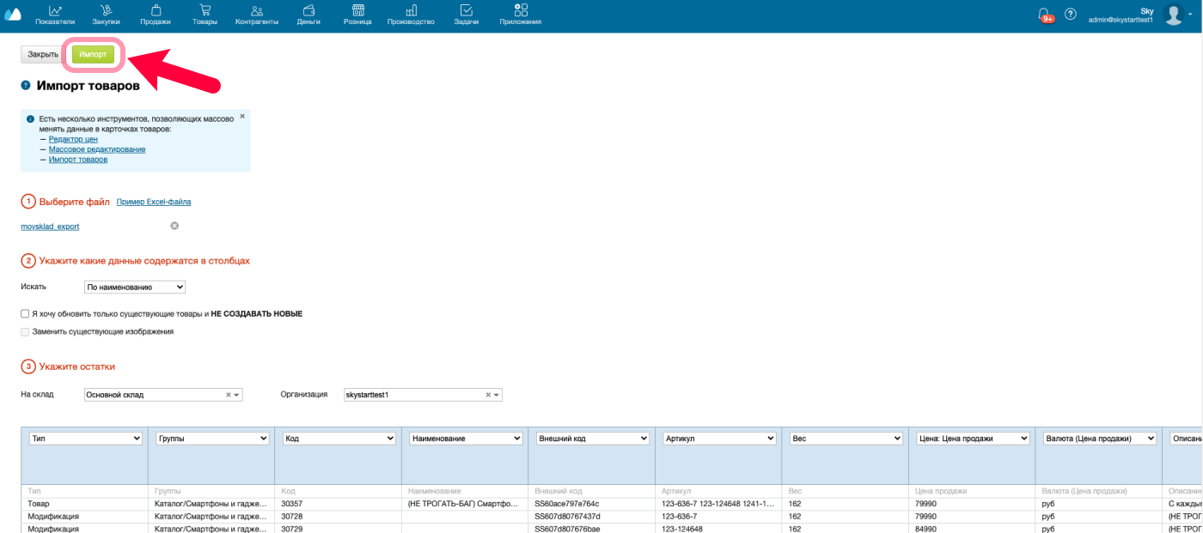
Task: Follow the Импорт товаров link in hint
Action: 78,160
